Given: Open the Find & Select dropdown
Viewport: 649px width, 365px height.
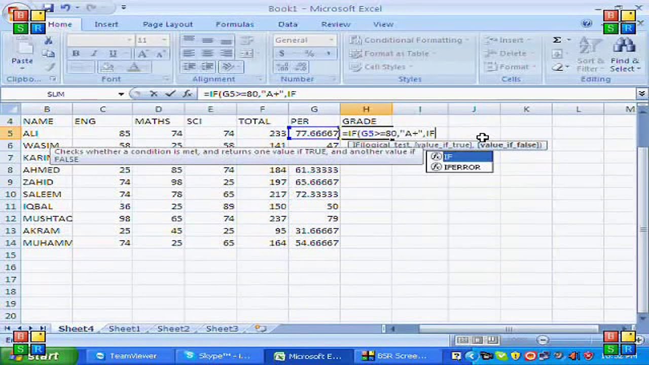Looking at the screenshot, I should point(624,54).
